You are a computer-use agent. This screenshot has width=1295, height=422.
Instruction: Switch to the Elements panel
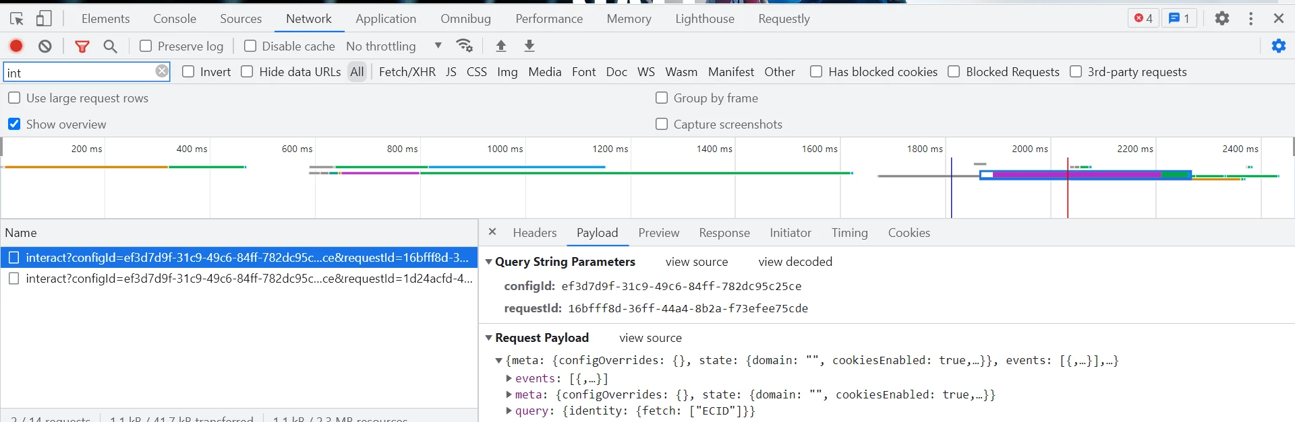[x=105, y=19]
